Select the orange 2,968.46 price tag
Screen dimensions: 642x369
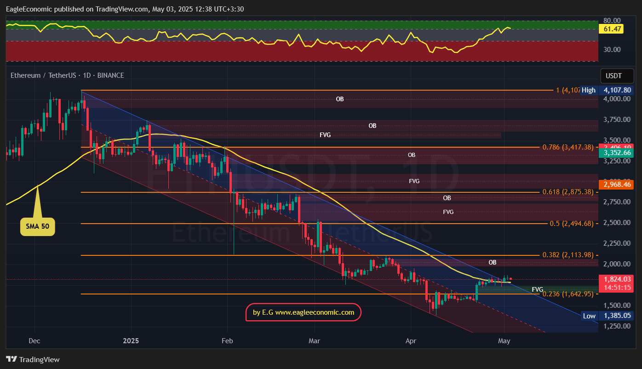(x=617, y=184)
